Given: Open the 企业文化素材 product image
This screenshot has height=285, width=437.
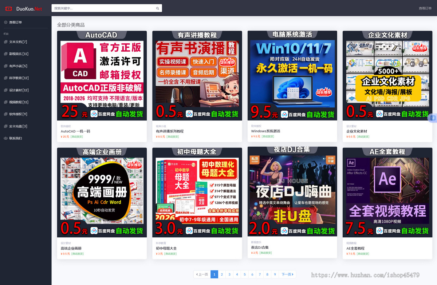Looking at the screenshot, I should pos(387,75).
